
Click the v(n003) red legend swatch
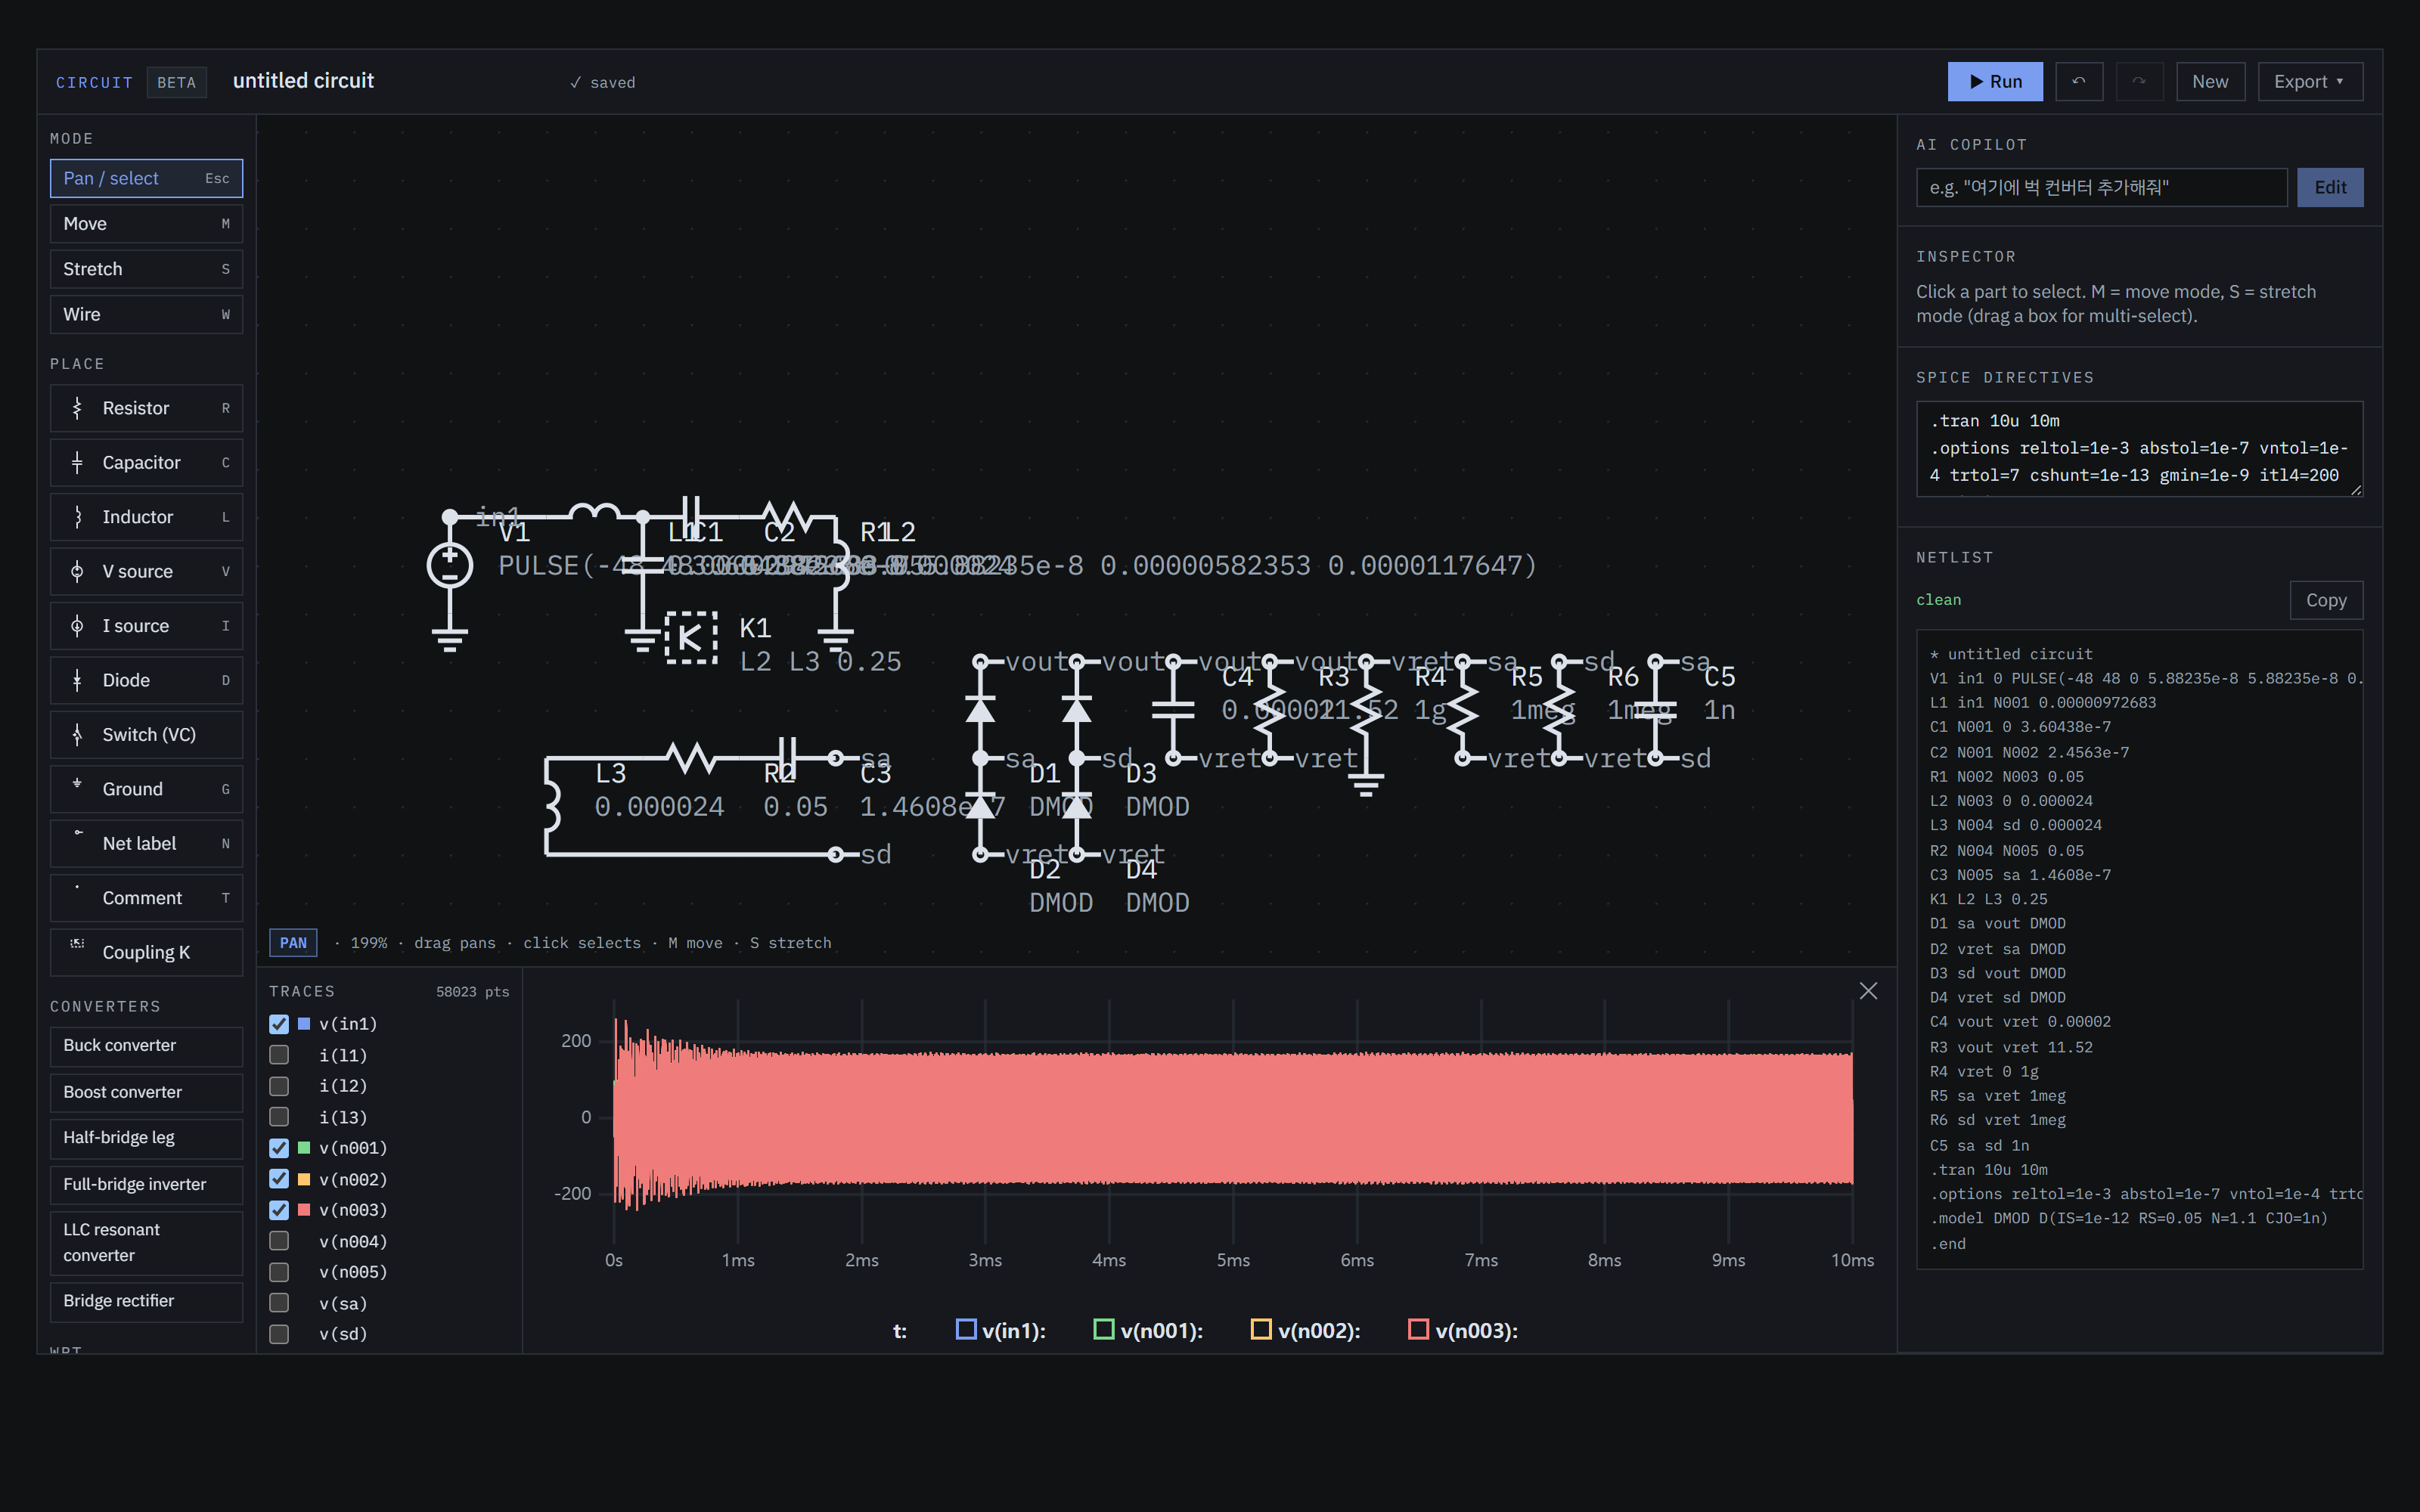tap(1418, 1329)
